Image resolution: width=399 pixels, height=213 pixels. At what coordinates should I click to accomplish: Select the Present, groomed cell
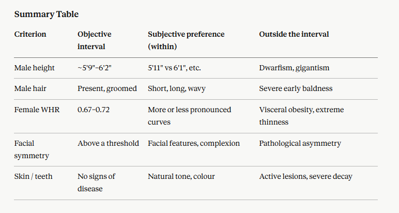click(107, 88)
